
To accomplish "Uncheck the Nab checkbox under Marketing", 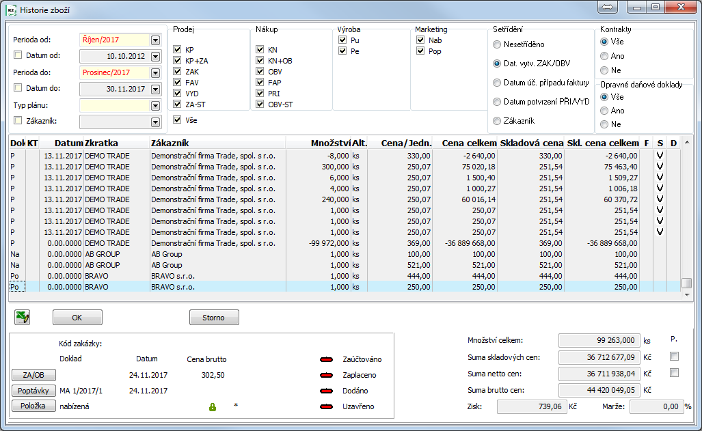I will click(419, 40).
